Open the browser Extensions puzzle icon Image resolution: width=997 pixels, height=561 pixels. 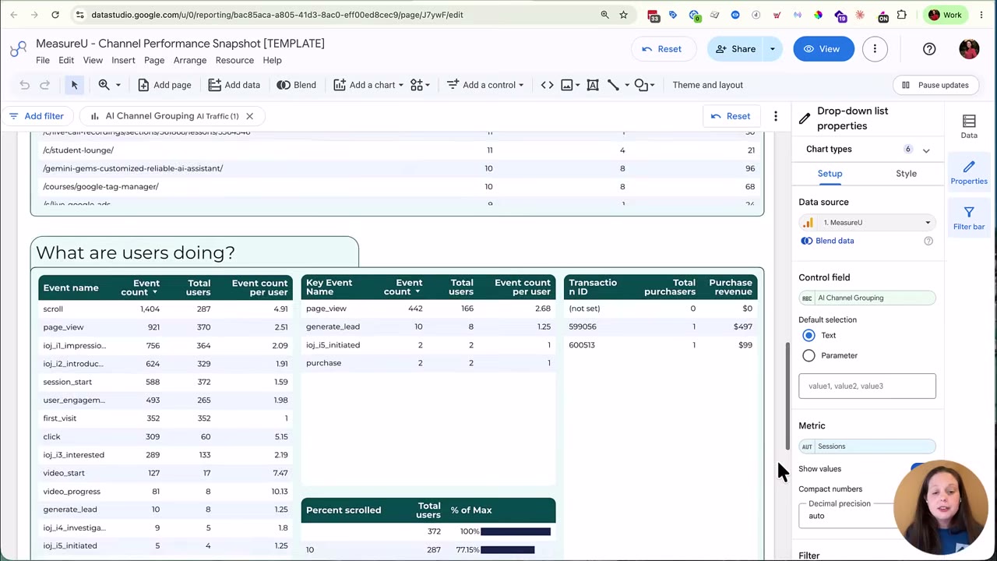click(x=901, y=15)
